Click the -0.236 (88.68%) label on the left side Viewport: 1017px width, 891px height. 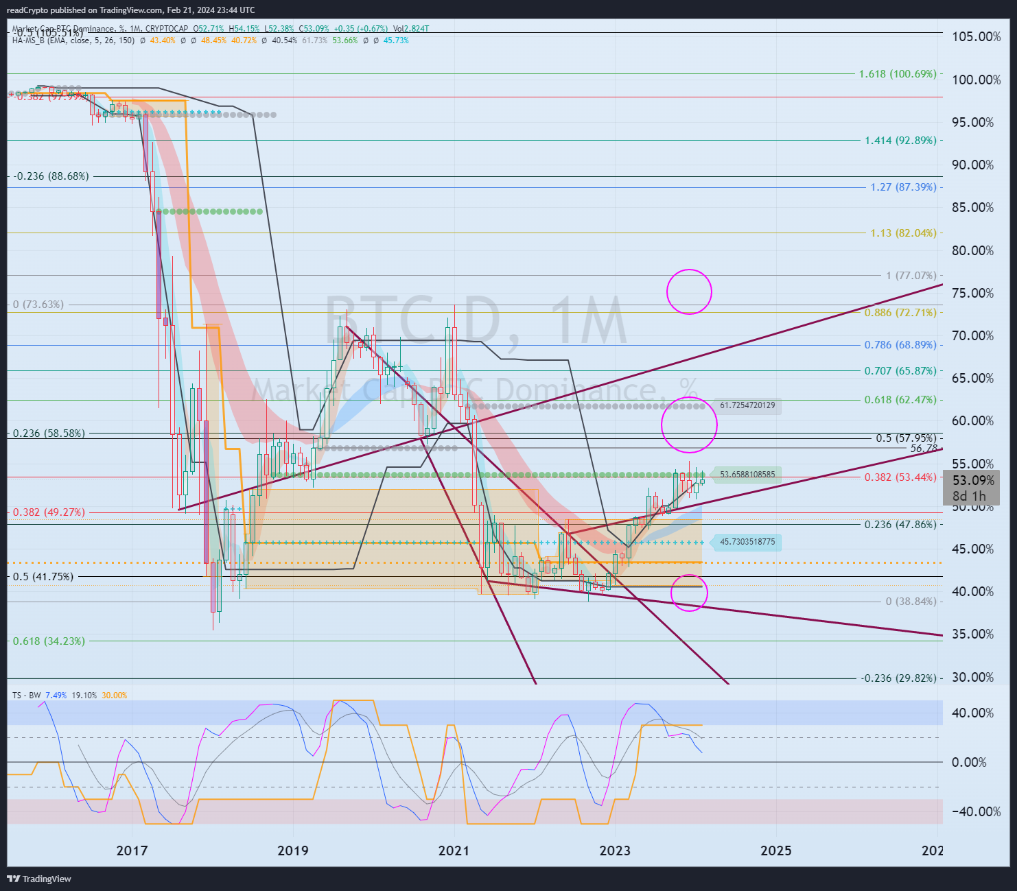[51, 176]
